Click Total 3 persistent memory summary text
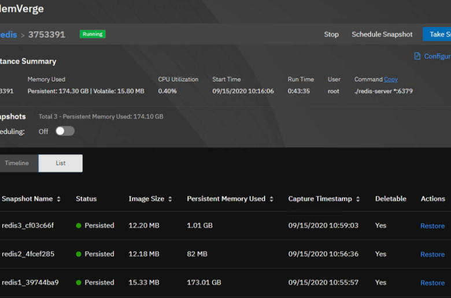 click(x=101, y=117)
